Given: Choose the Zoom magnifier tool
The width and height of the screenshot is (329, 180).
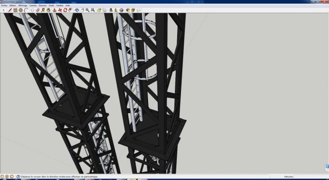Looking at the screenshot, I should tap(87, 10).
